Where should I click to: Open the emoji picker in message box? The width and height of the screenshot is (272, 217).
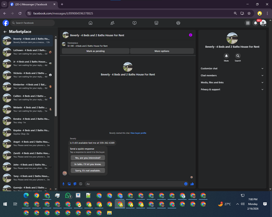coord(186,184)
